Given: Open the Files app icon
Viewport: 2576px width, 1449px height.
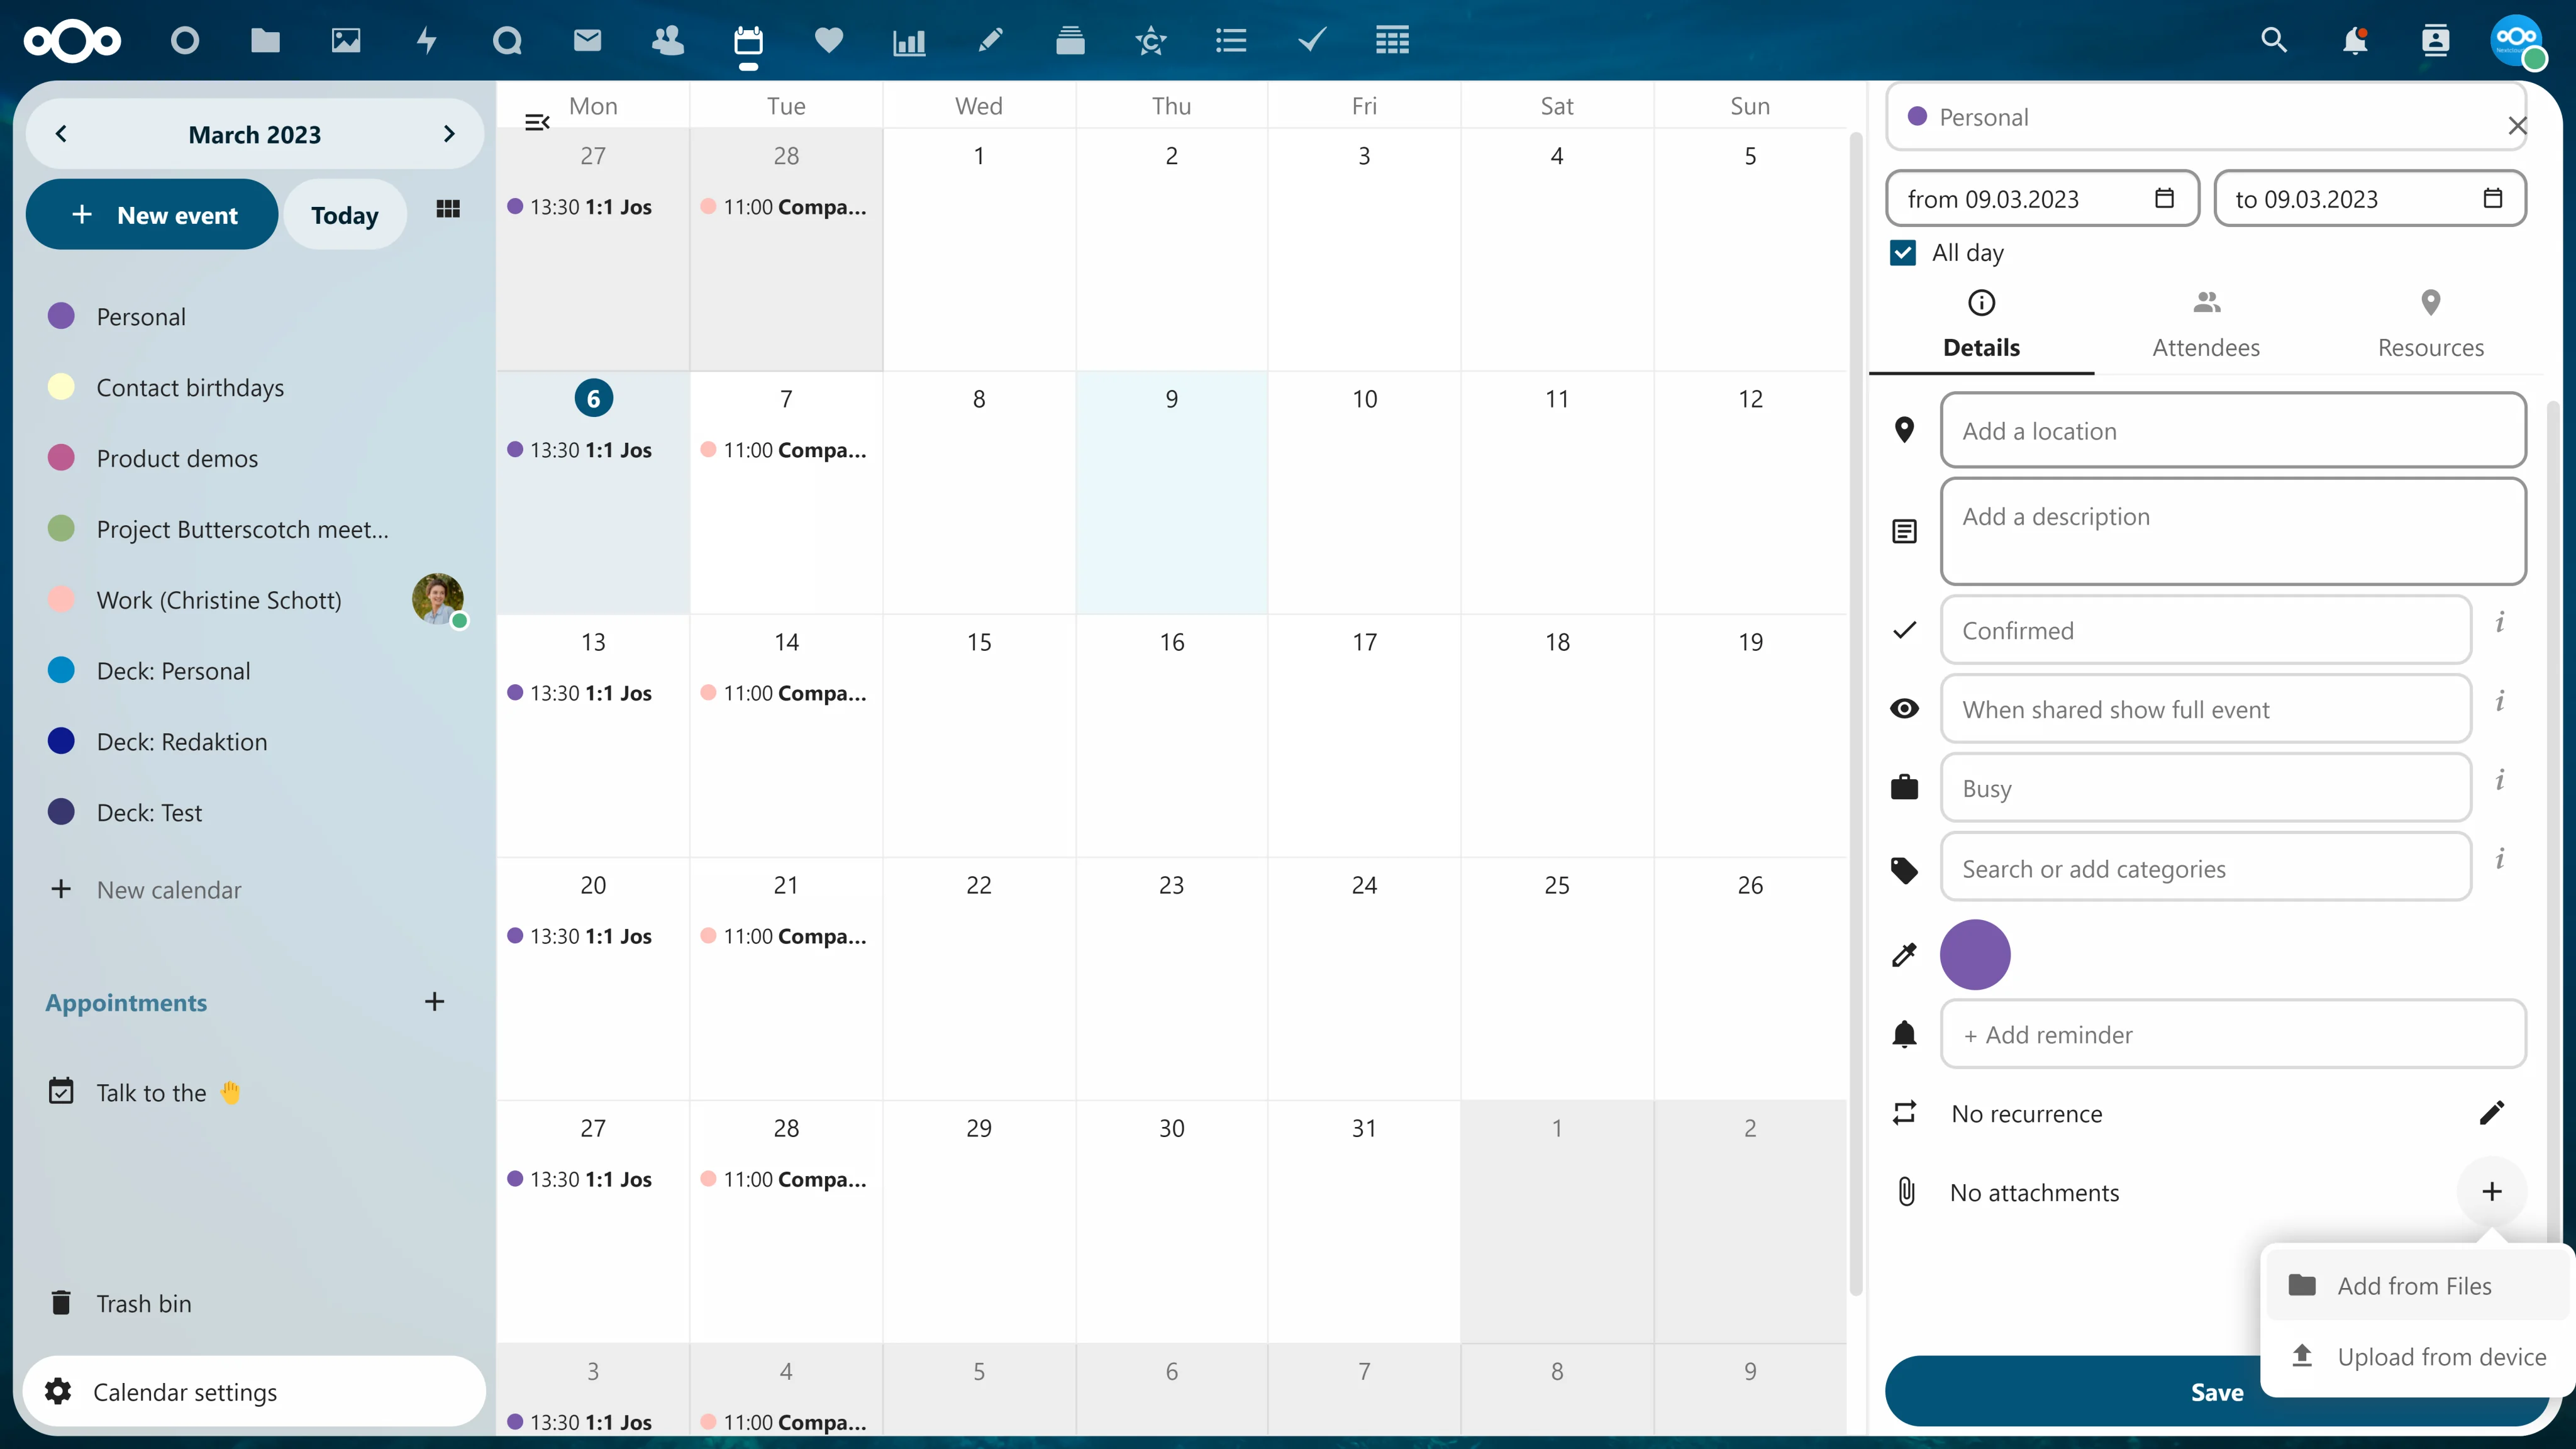Looking at the screenshot, I should tap(265, 40).
